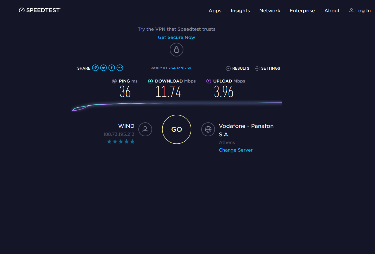Viewport: 375px width, 254px height.
Task: Click download speed 11.74
Action: [x=168, y=92]
